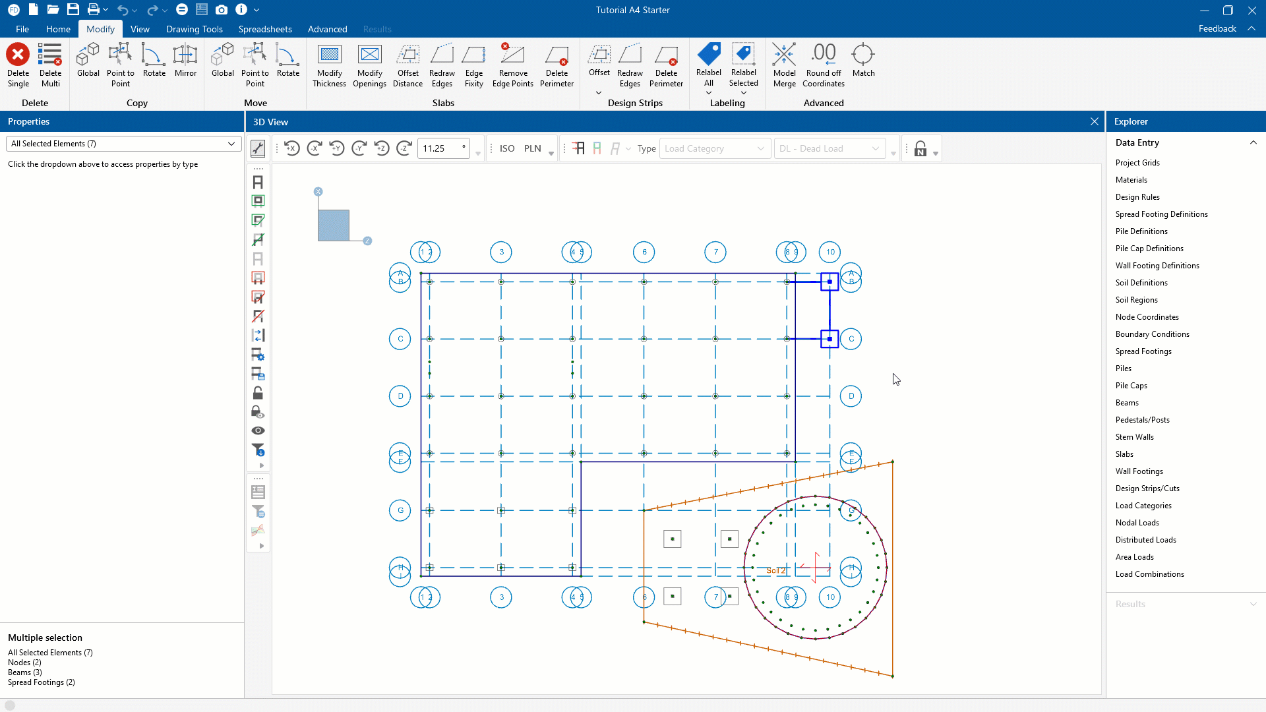Click the Remove Edge Points icon
Viewport: 1266px width, 712px height.
coord(512,65)
